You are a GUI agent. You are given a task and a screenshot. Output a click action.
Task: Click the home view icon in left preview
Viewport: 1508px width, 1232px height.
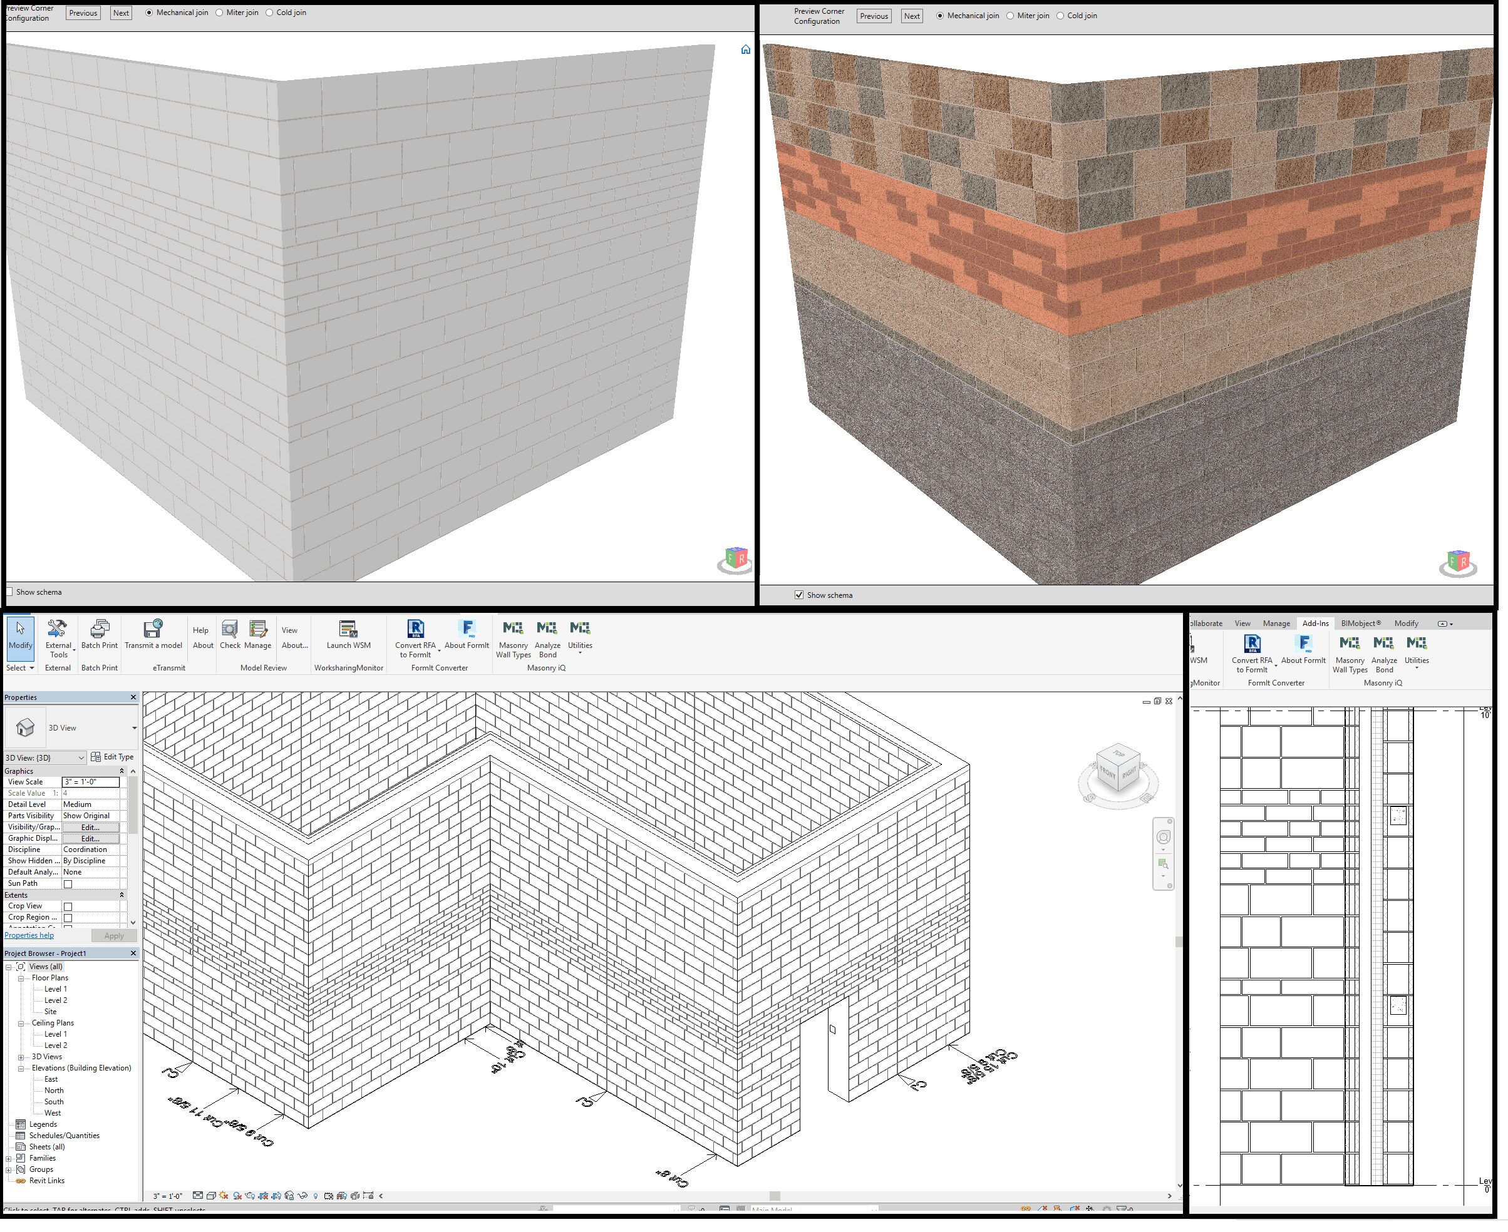pyautogui.click(x=745, y=49)
